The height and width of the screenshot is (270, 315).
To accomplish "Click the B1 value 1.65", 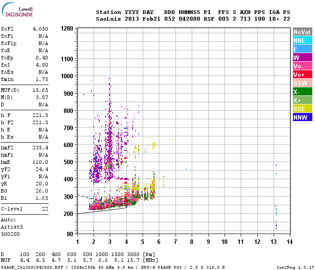I will (42, 198).
